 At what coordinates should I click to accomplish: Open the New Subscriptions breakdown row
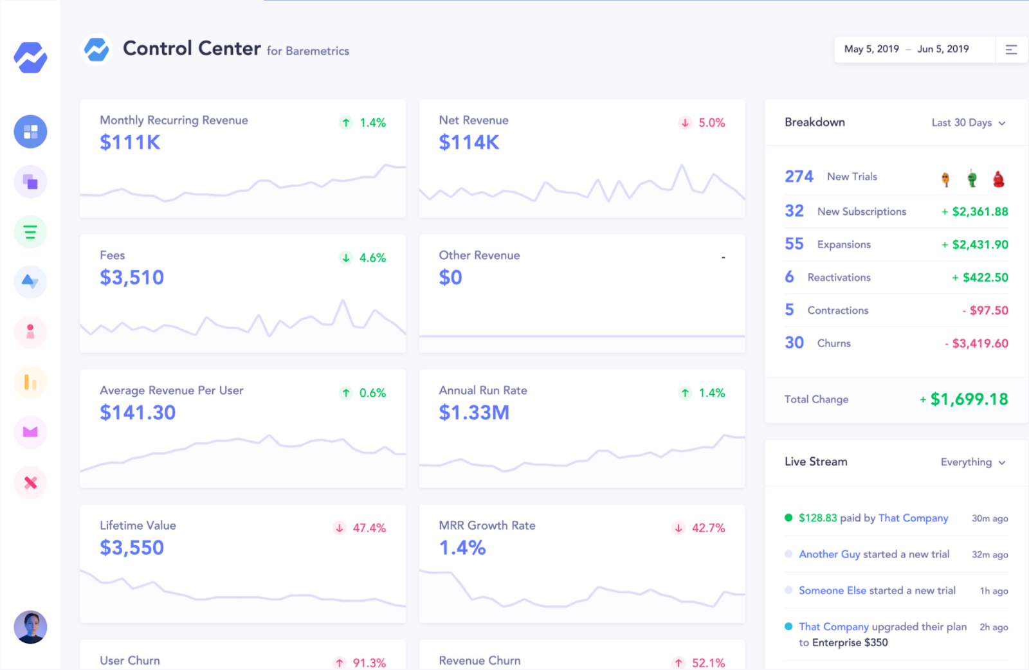click(x=896, y=212)
